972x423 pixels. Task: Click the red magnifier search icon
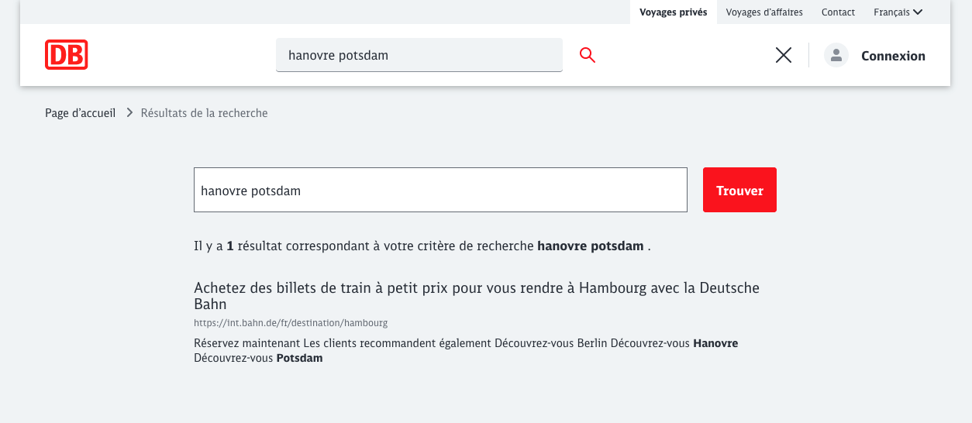click(588, 55)
